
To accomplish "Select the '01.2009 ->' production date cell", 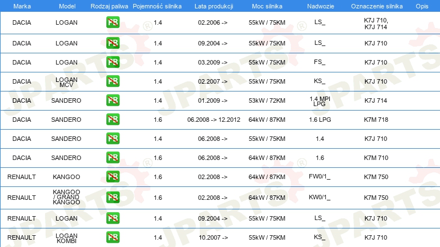I will (x=213, y=100).
